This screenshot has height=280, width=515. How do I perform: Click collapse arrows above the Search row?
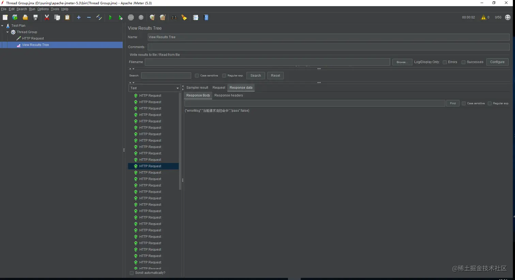[132, 69]
